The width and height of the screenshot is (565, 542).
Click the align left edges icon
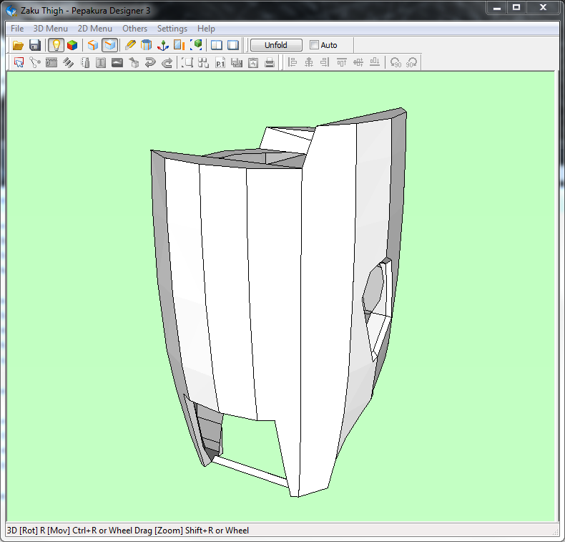tap(293, 63)
